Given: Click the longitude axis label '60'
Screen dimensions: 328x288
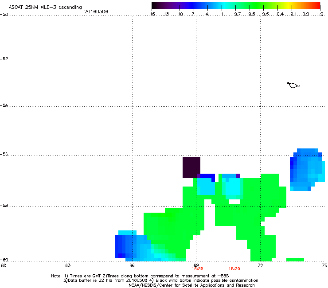Looking at the screenshot, I should point(4,265).
